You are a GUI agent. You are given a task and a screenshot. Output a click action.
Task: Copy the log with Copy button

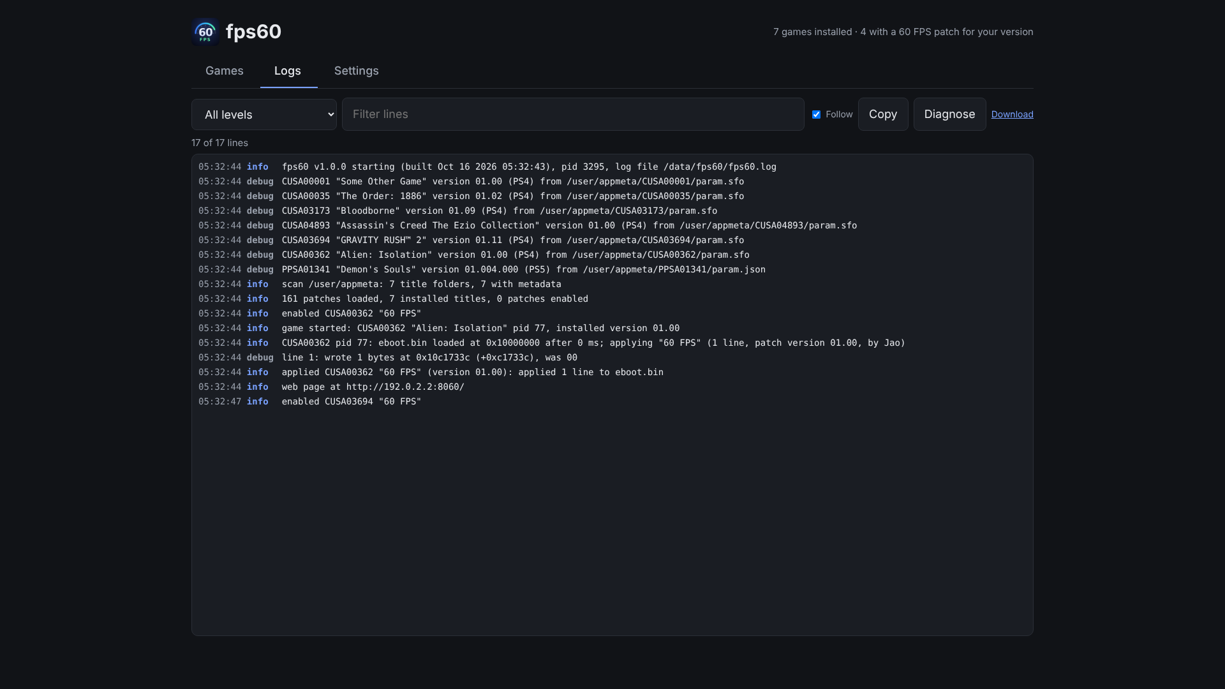(883, 114)
